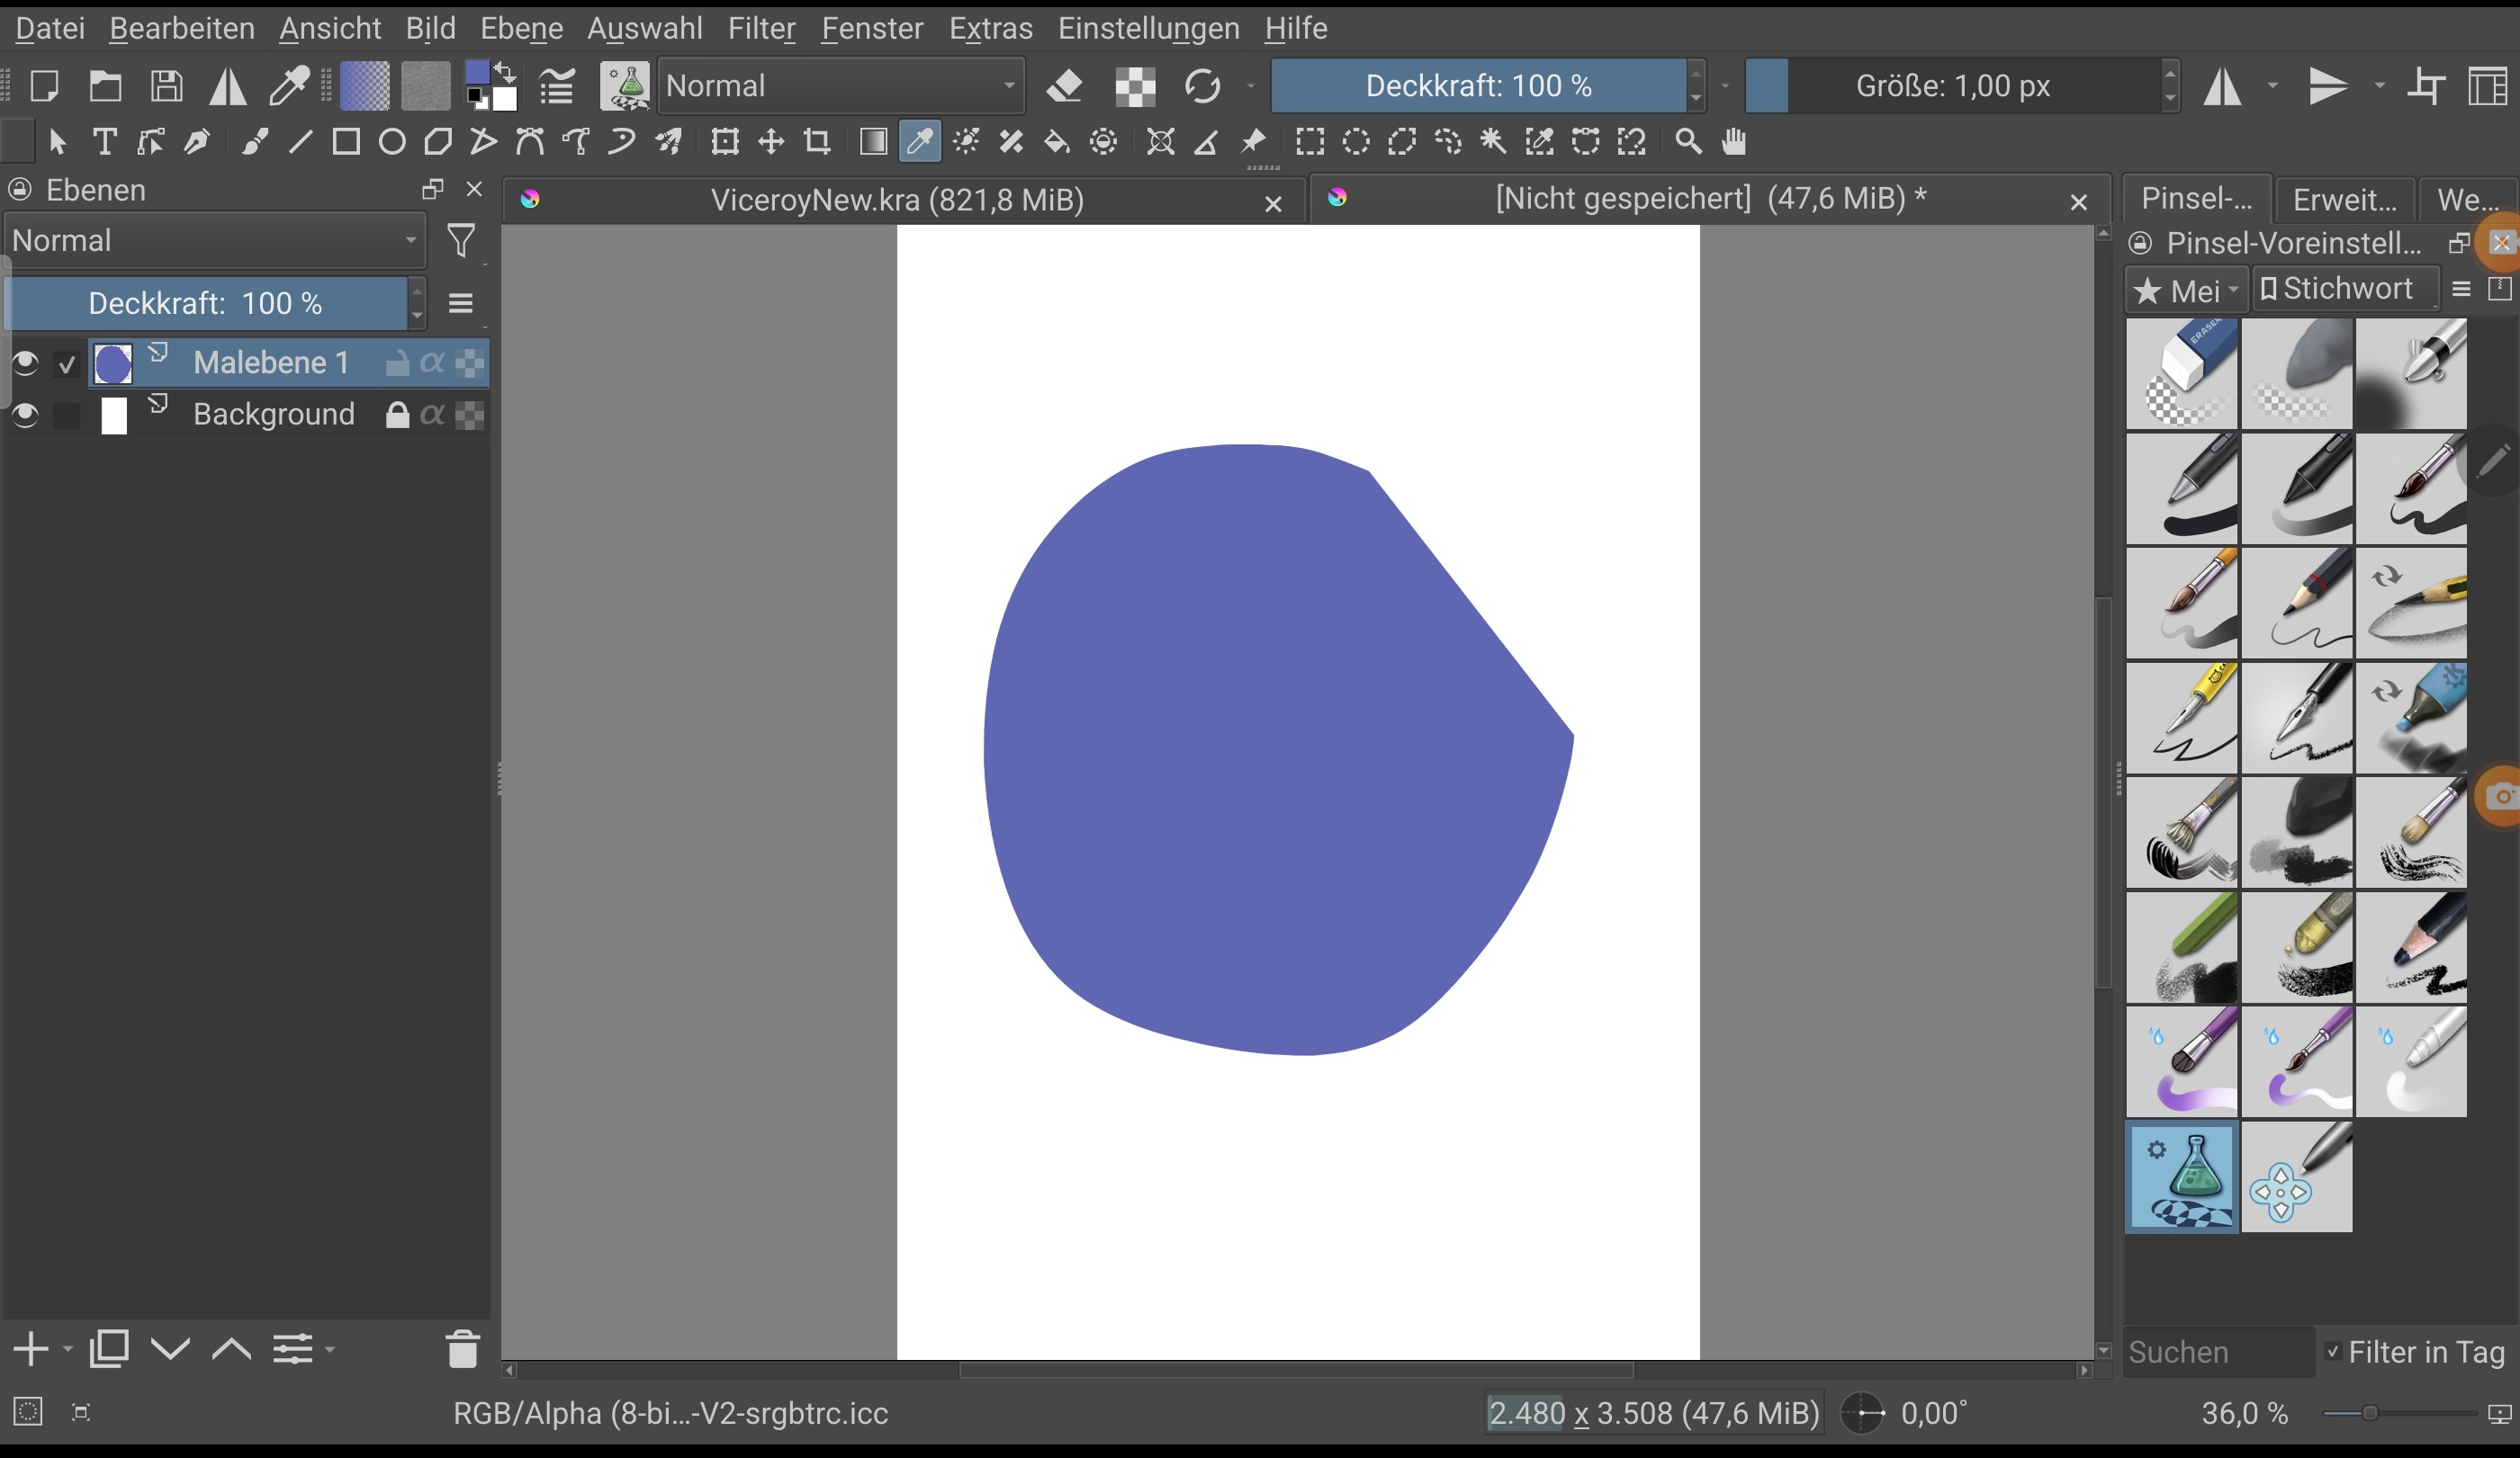
Task: Delete layer with trash icon
Action: coord(462,1349)
